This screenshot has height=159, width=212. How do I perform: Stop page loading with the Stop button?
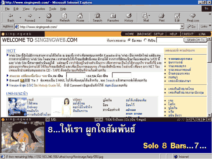pos(49,18)
